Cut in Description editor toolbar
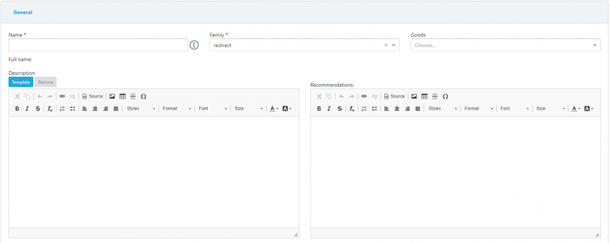This screenshot has height=243, width=610. [17, 97]
